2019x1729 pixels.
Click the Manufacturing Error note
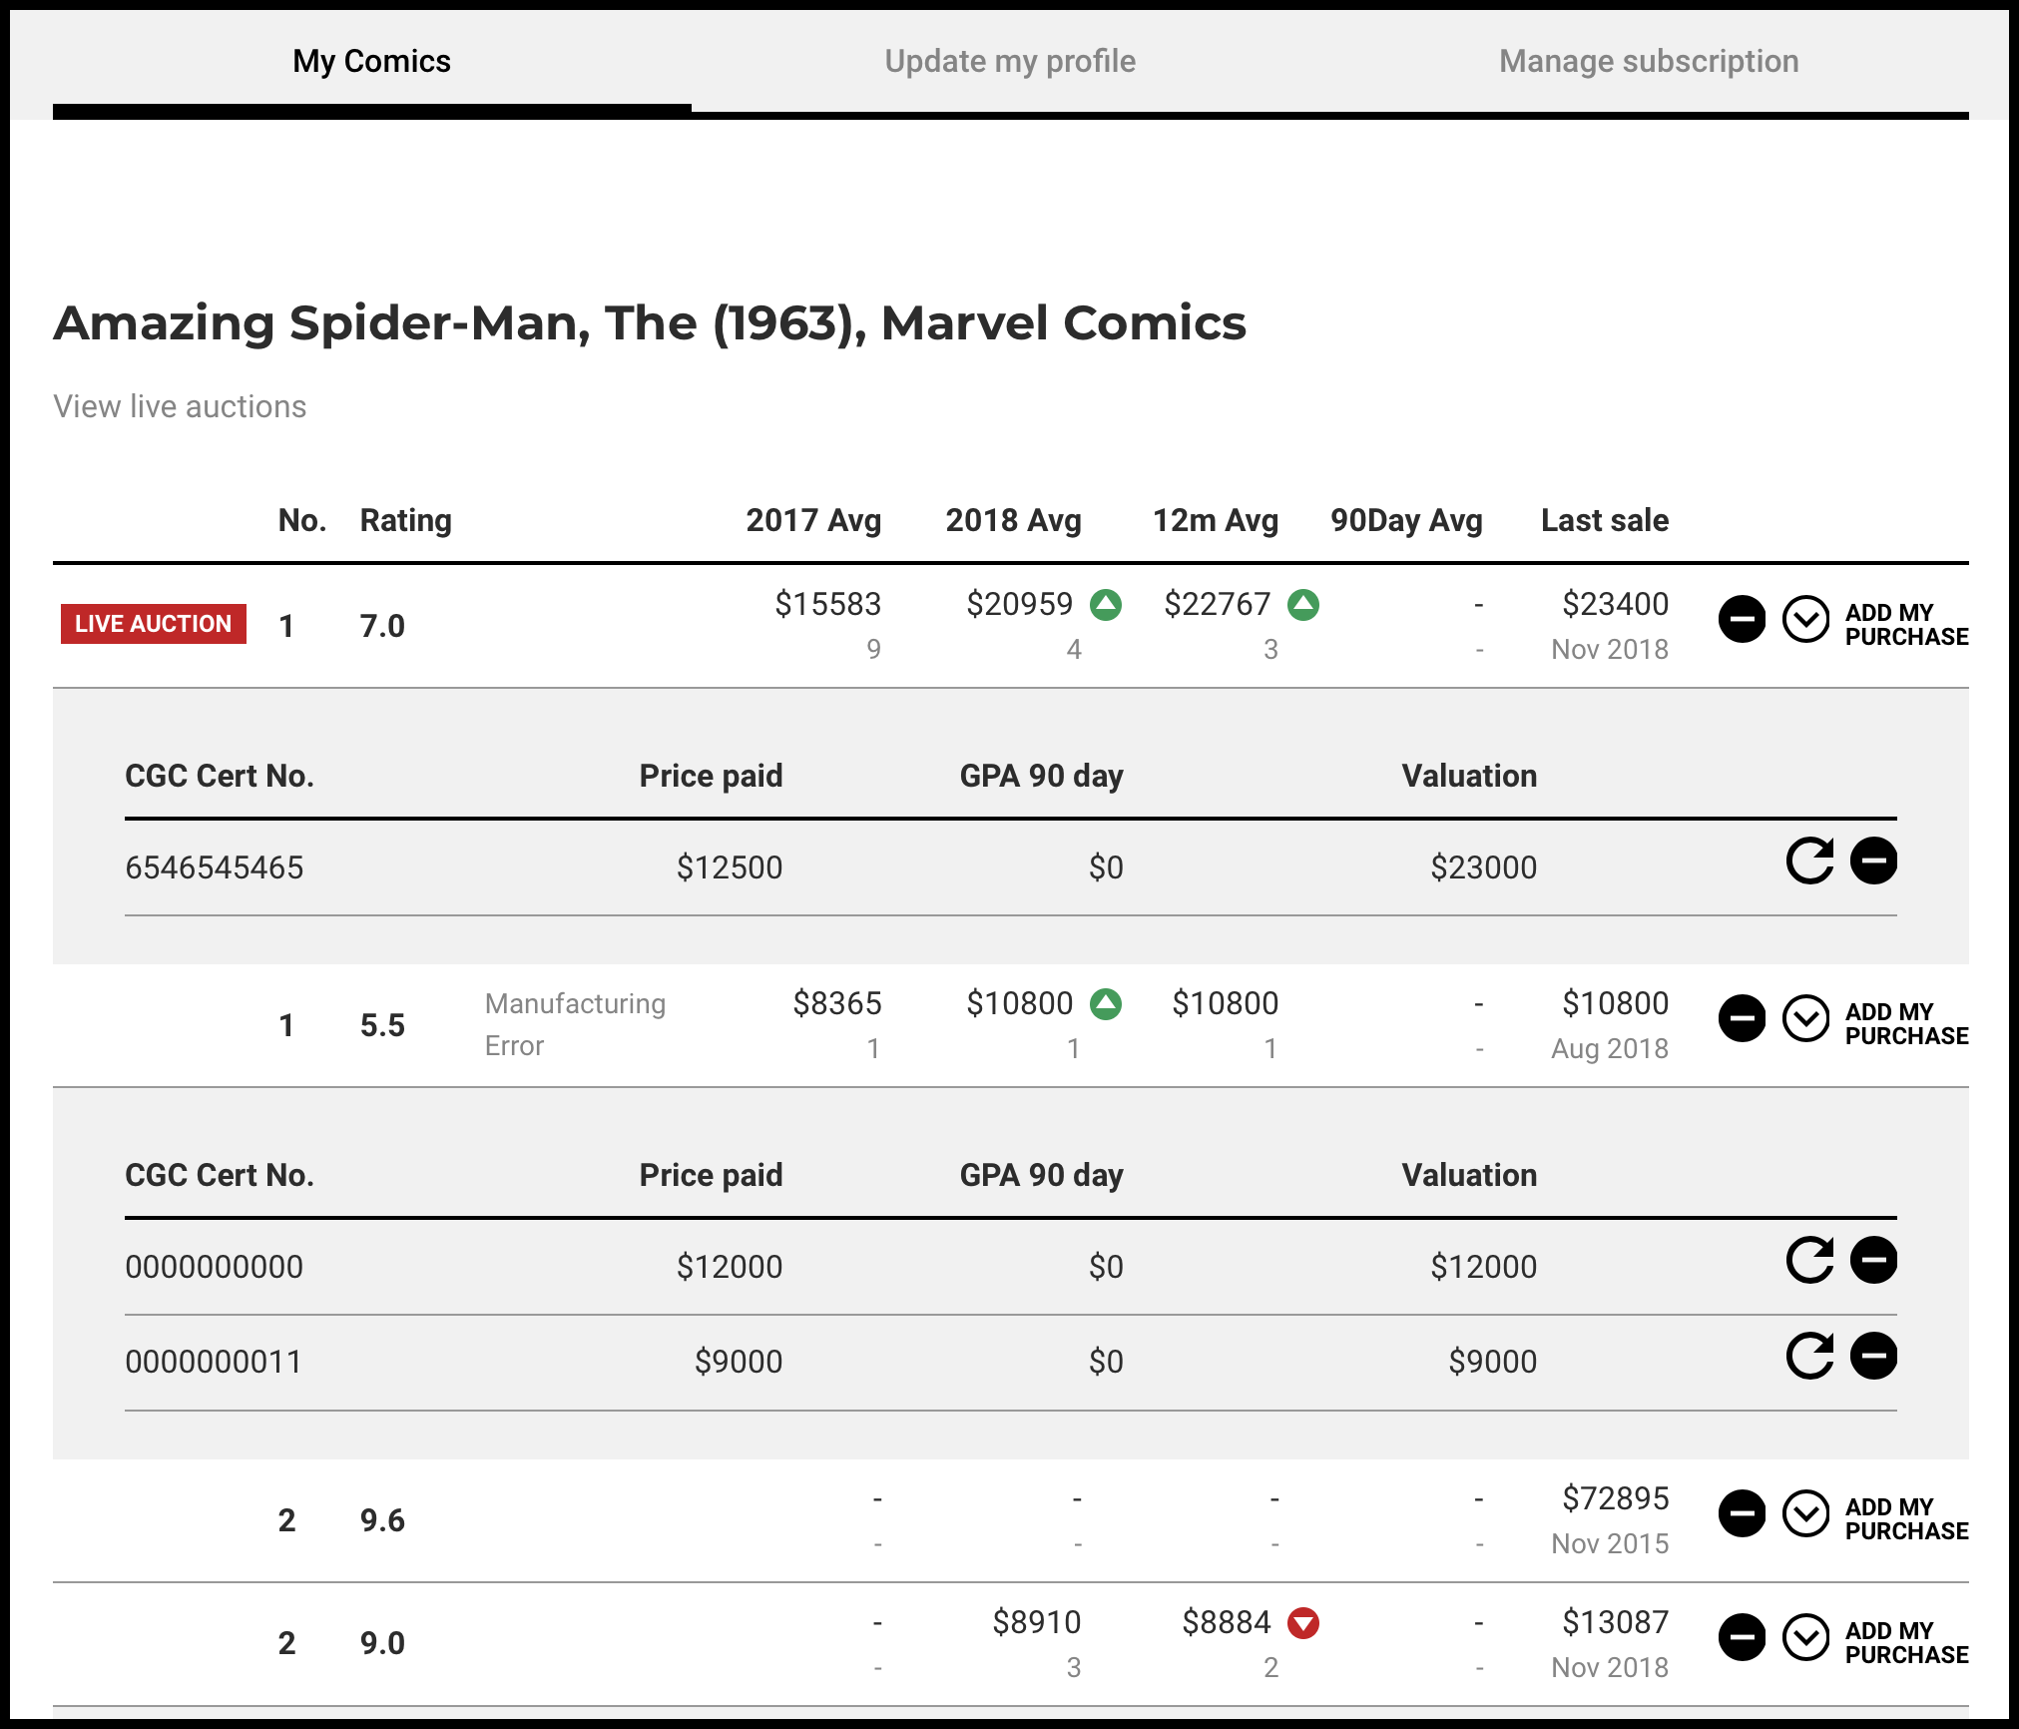[x=575, y=1024]
